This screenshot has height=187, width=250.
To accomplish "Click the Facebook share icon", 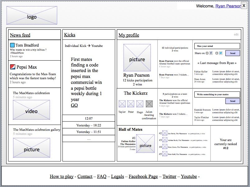I will tap(211, 53).
